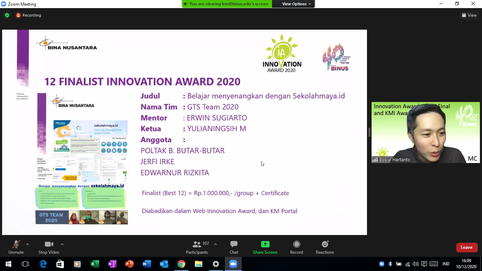This screenshot has height=271, width=482.
Task: Open Google Chrome from the taskbar
Action: [x=181, y=264]
